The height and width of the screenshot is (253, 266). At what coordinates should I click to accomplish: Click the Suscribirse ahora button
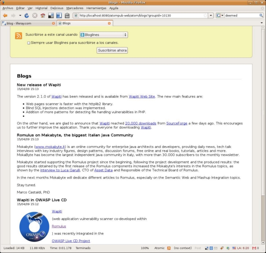[112, 50]
